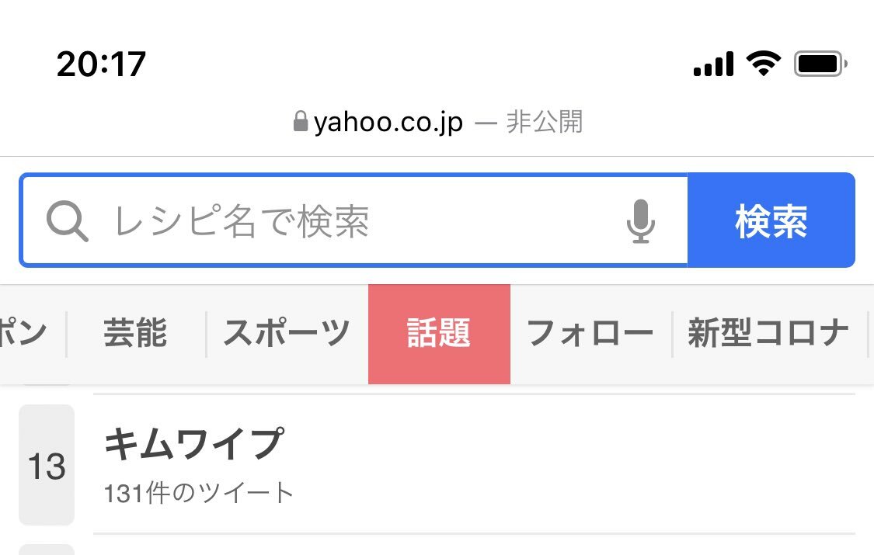This screenshot has width=874, height=555.
Task: Select the highlighted 話題 tab
Action: [x=439, y=334]
